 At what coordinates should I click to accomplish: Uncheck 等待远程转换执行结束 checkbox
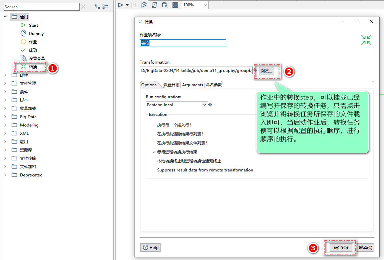point(154,152)
